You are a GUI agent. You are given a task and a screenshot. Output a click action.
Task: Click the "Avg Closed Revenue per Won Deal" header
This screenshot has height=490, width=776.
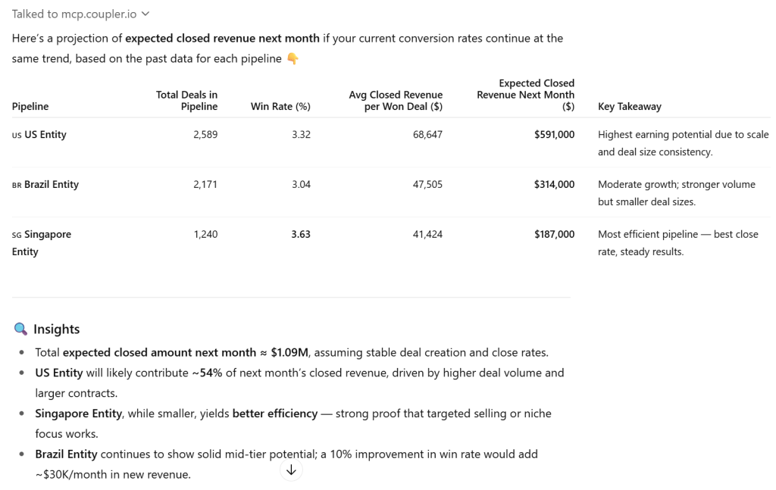point(396,101)
